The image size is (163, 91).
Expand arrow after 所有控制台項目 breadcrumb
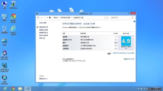[x=72, y=18]
